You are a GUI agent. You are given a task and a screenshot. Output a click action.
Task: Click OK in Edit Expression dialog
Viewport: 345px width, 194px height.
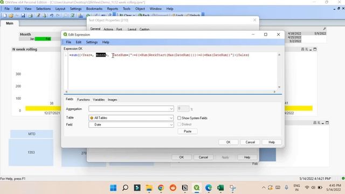point(229,142)
